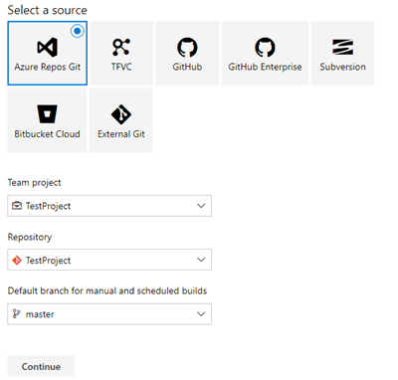Expand the Repository dropdown chevron
Image resolution: width=398 pixels, height=380 pixels.
tap(201, 260)
